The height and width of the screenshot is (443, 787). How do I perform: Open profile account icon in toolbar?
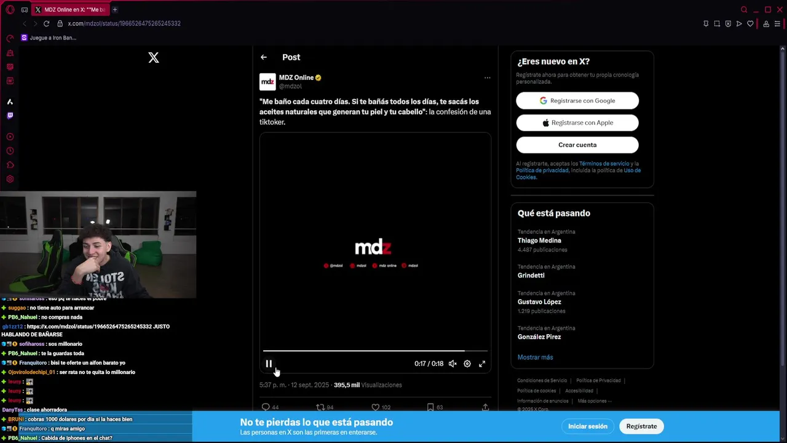point(766,23)
